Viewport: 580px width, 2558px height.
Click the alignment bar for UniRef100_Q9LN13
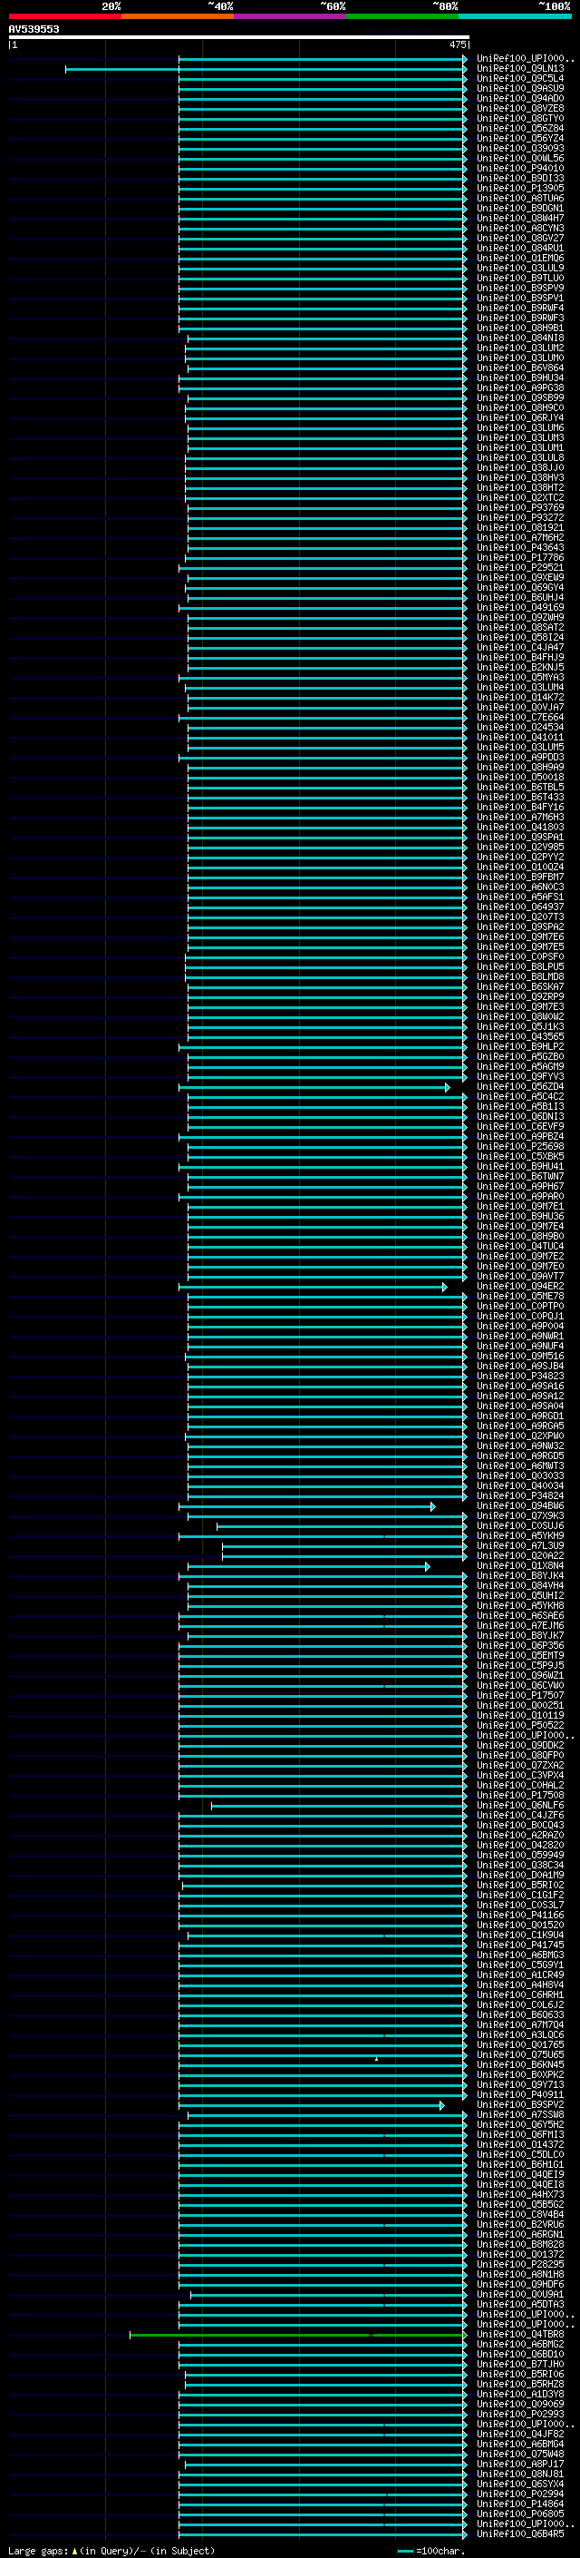coord(266,69)
